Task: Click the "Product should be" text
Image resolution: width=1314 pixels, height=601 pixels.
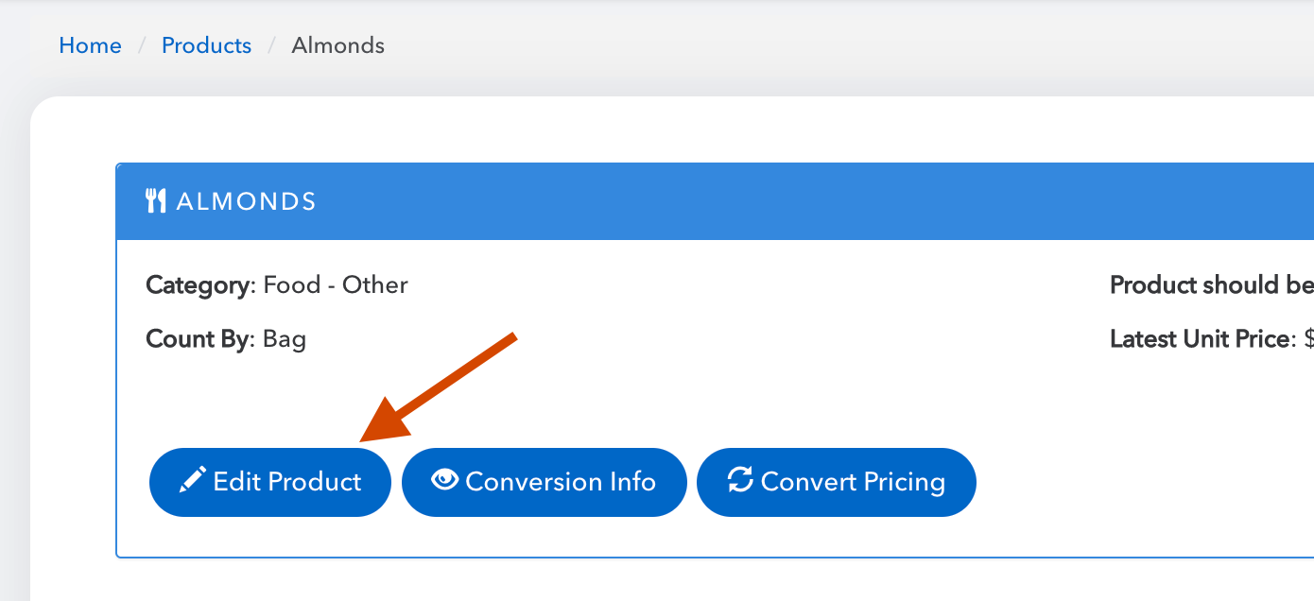Action: (x=1212, y=284)
